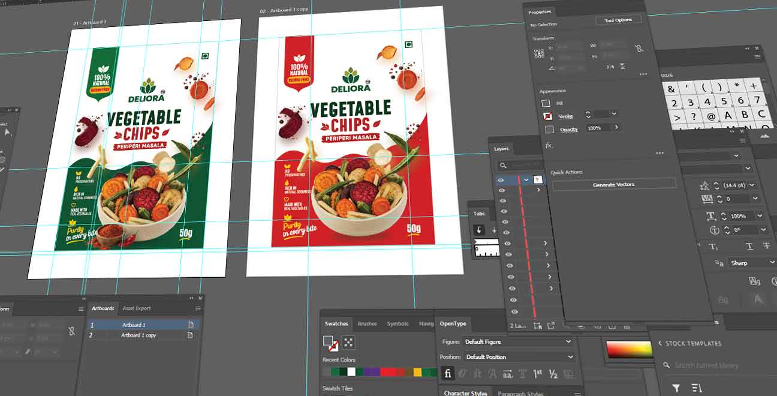This screenshot has width=777, height=396.
Task: Toggle the second-to-last layer row's eye icon
Action: [513, 299]
